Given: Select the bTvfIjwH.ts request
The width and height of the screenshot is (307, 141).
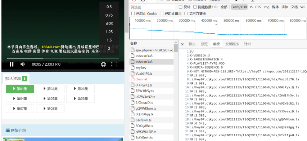Looking at the screenshot, I should tap(152, 120).
